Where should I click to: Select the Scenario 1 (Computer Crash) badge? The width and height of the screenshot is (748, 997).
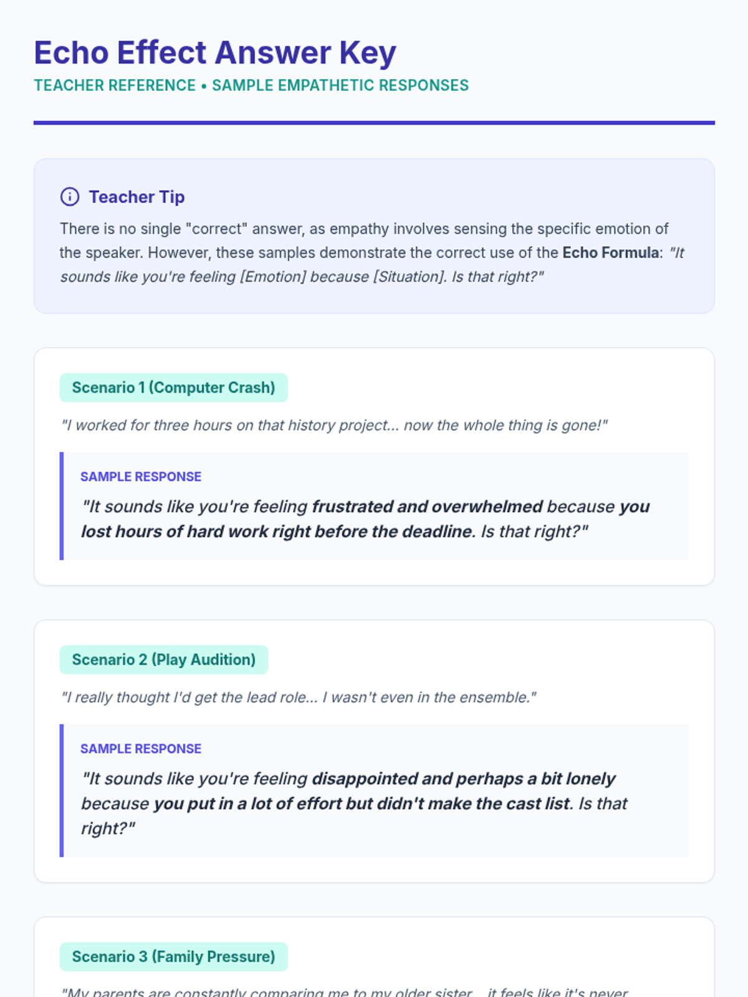tap(174, 388)
